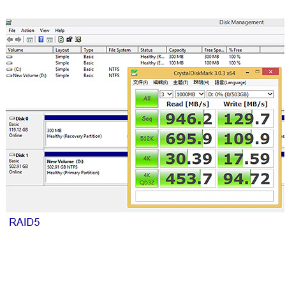Start the 4K benchmark button
The height and width of the screenshot is (287, 287).
click(147, 158)
